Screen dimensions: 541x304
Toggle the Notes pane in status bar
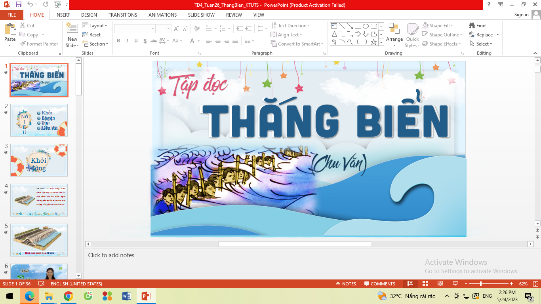pyautogui.click(x=345, y=284)
